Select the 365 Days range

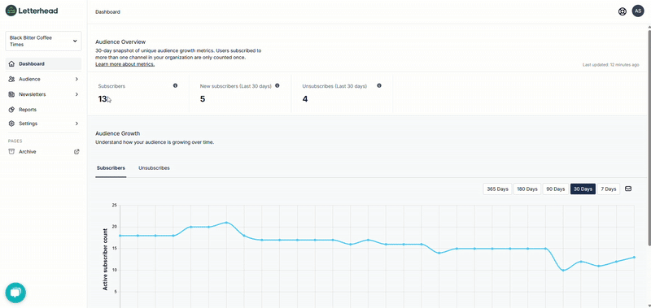pos(497,189)
